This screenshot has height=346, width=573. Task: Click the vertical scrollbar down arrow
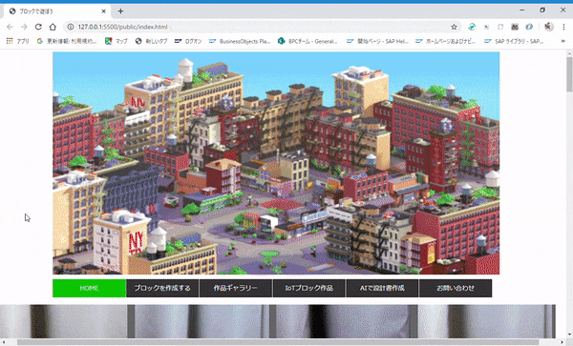(x=569, y=334)
